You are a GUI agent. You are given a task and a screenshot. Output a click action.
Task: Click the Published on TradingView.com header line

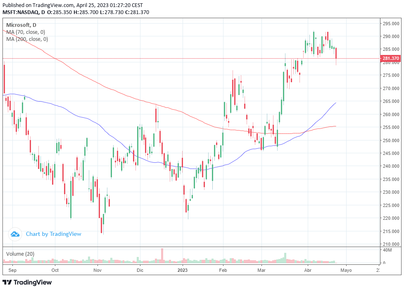73,5
